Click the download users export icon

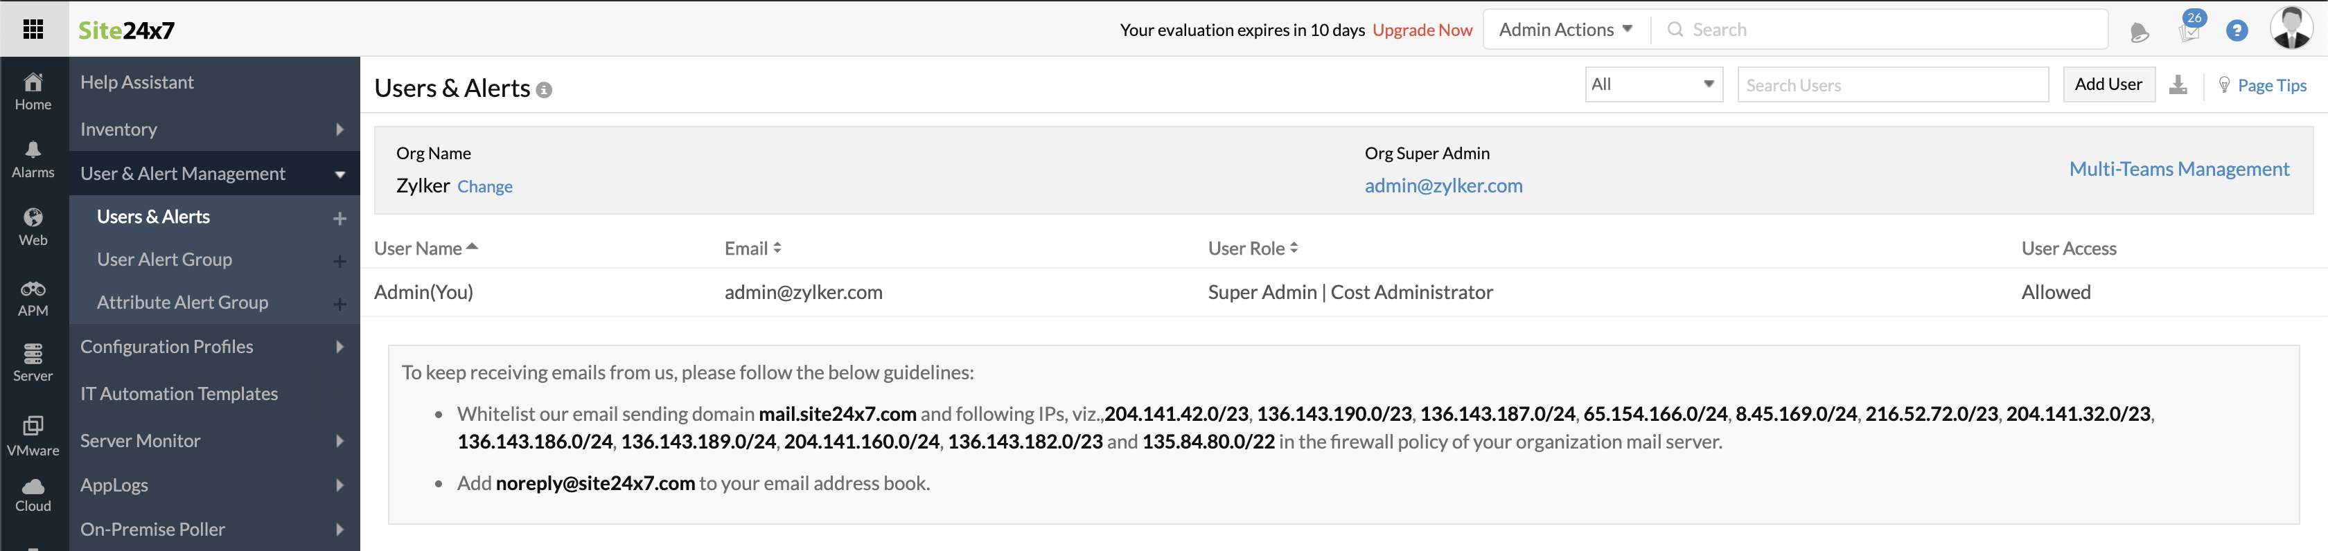(x=2178, y=85)
